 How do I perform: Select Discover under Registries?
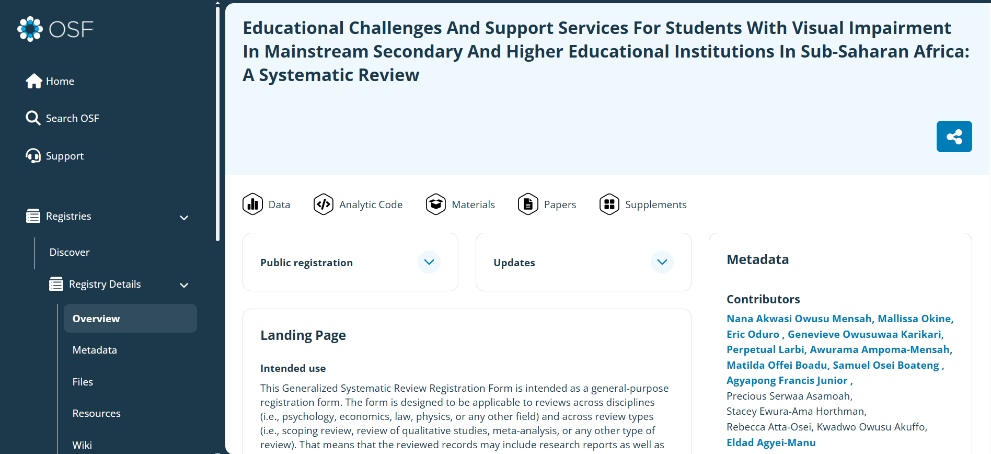(70, 252)
